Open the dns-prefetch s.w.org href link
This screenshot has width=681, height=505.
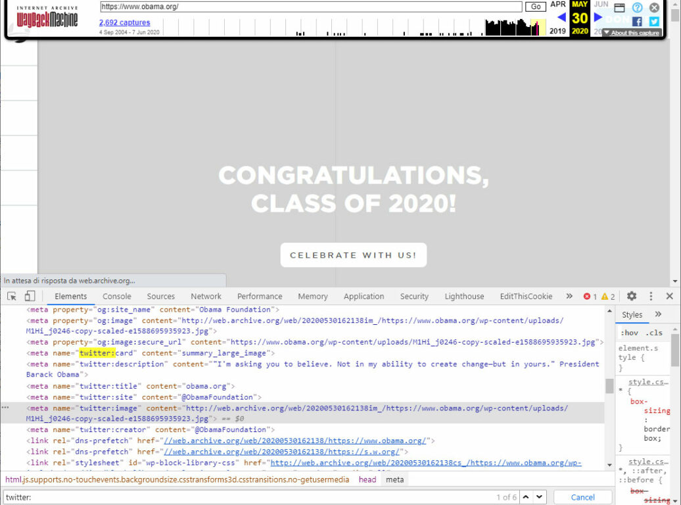[281, 452]
